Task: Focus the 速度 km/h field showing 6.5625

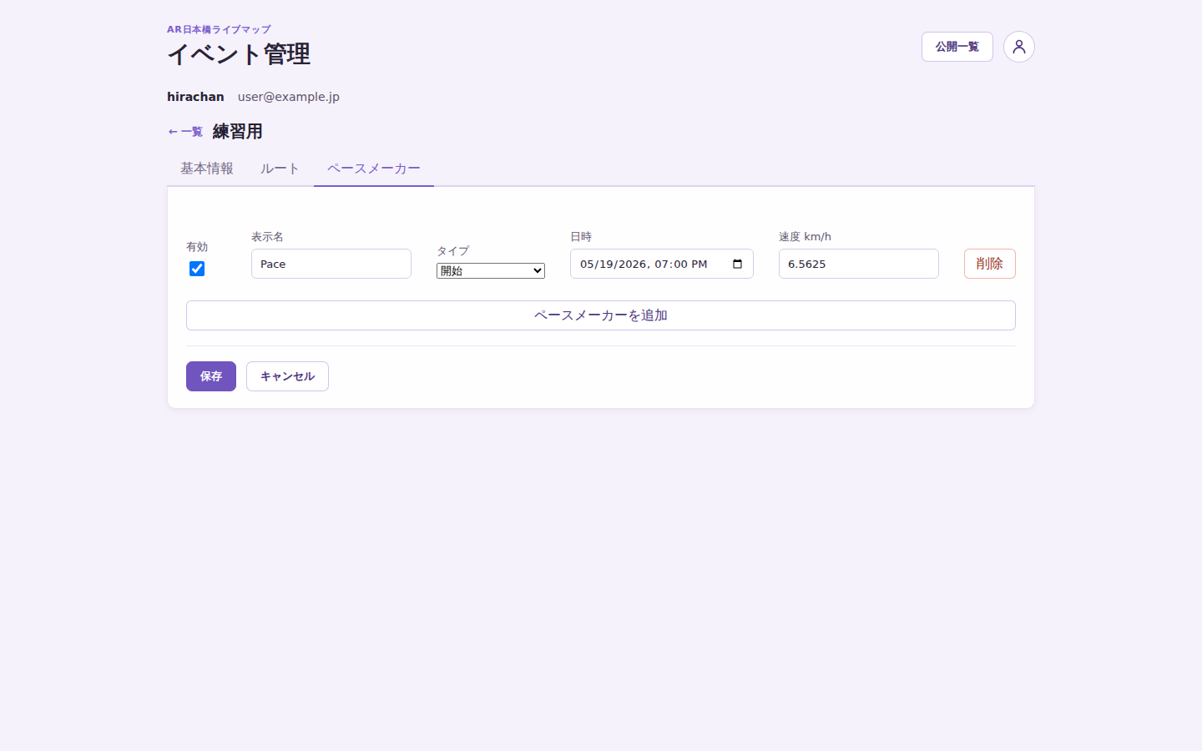Action: [859, 264]
